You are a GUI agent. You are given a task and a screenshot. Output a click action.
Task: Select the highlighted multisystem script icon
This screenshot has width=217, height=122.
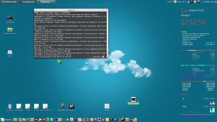[133, 101]
